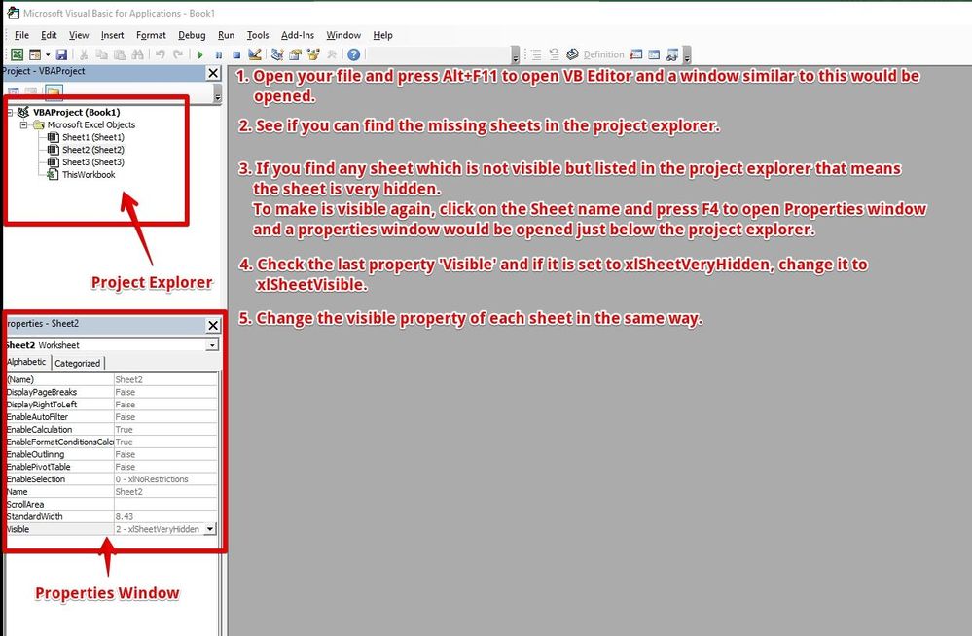Click the icon left of Definition
Screen dimensions: 972x636
[x=572, y=54]
